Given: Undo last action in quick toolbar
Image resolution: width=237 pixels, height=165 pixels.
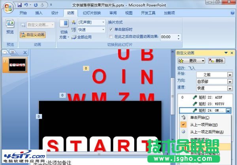Looking at the screenshot, I should pos(26,5).
